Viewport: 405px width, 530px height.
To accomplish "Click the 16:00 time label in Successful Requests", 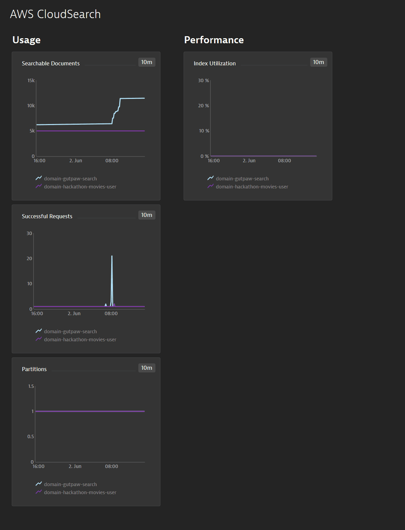I will point(37,313).
